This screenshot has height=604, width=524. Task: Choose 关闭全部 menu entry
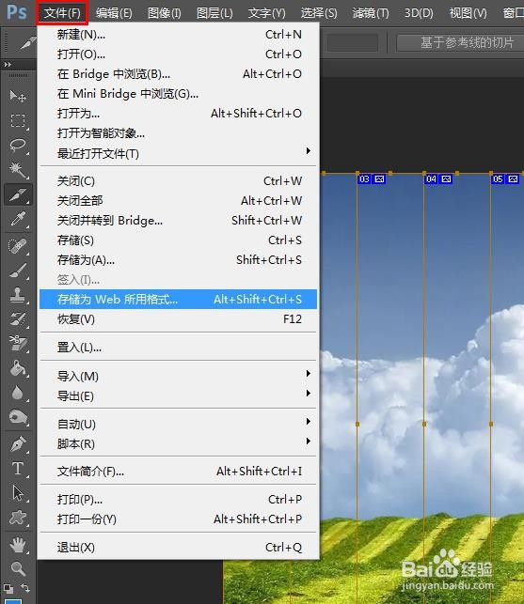pyautogui.click(x=178, y=201)
